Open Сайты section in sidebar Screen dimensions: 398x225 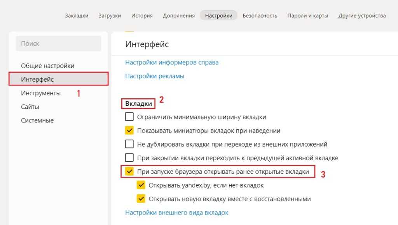click(30, 107)
